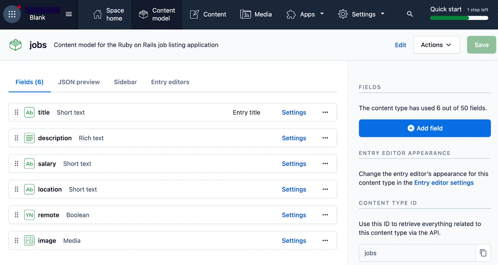Switch to the Entry editors tab
498x265 pixels.
(170, 82)
